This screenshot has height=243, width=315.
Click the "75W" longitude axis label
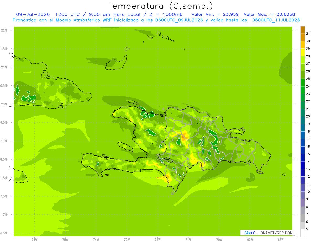(65, 240)
